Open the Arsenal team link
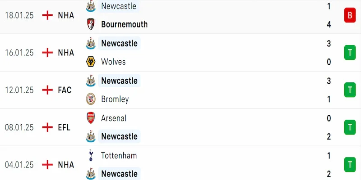 point(114,118)
